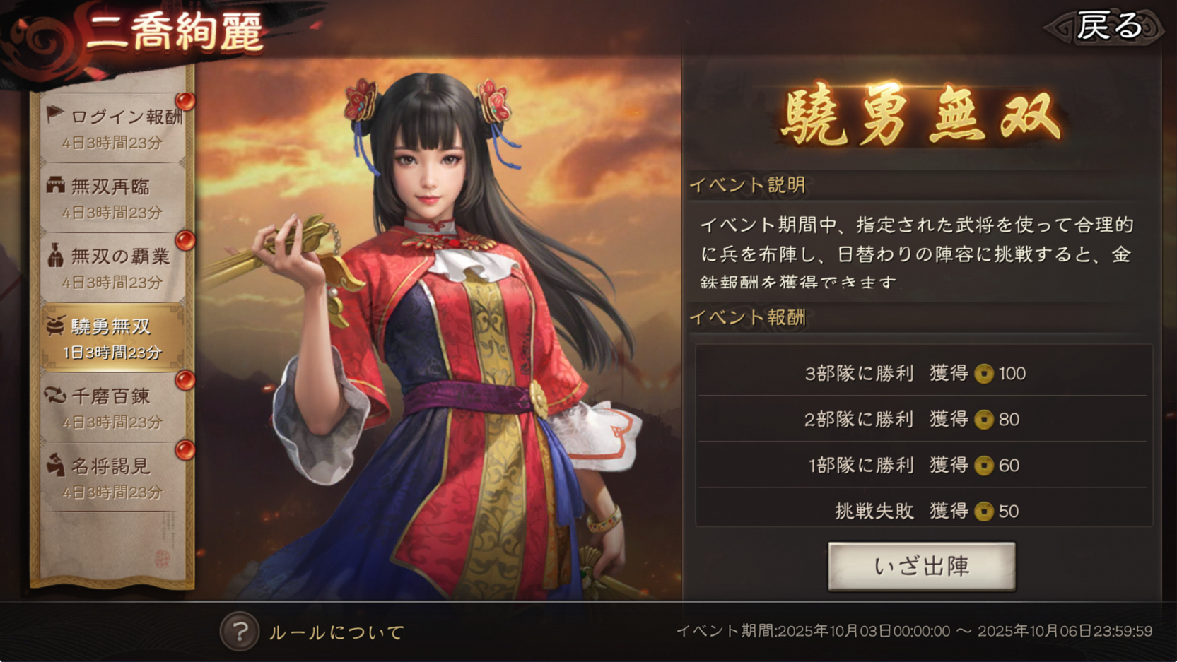Click the swirl icon beside 千磨百錬
This screenshot has height=662, width=1177.
click(55, 395)
